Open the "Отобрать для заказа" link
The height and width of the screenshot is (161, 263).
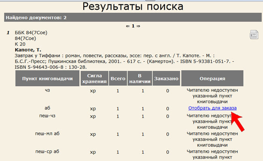coord(212,108)
